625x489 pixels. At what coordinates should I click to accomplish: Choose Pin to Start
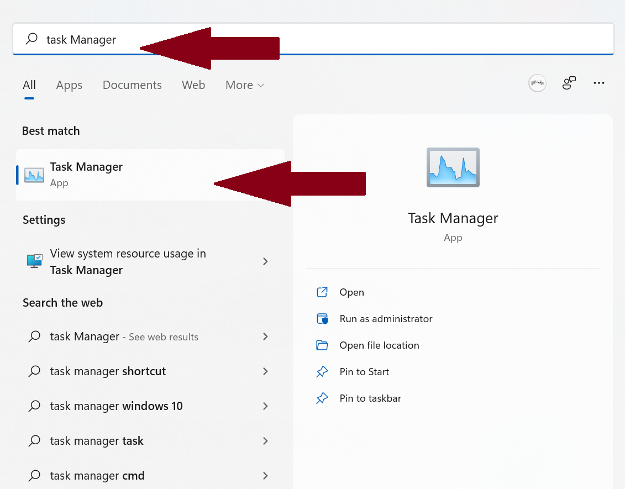(364, 372)
